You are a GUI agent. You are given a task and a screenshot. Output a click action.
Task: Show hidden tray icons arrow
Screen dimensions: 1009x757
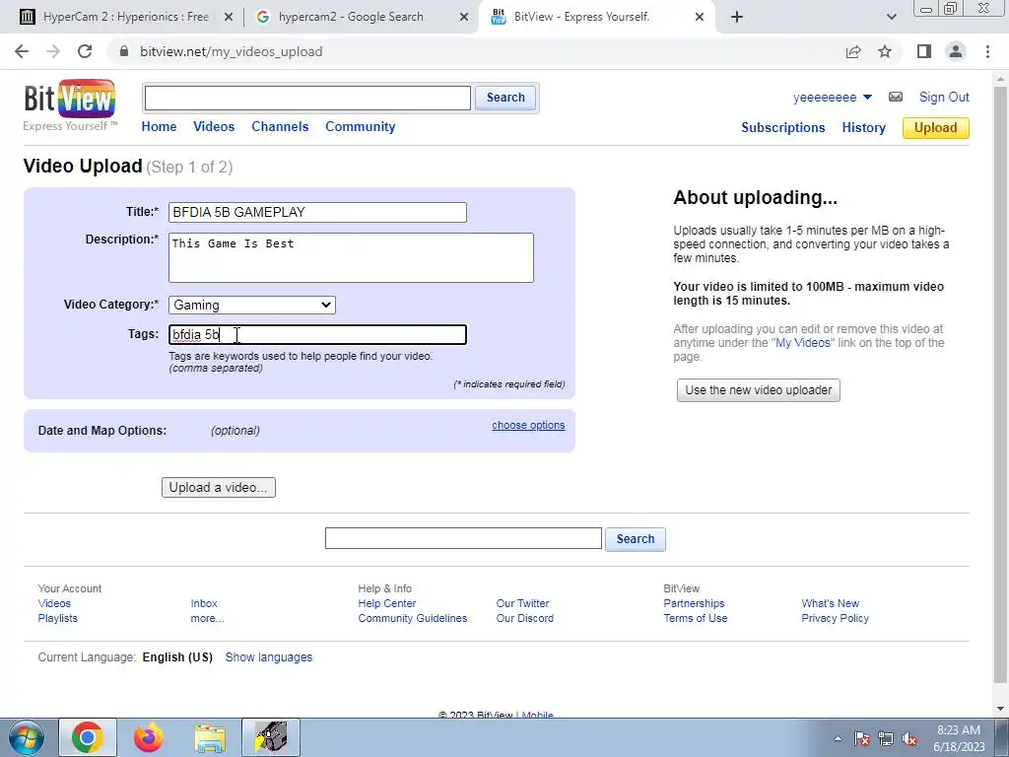click(x=838, y=739)
